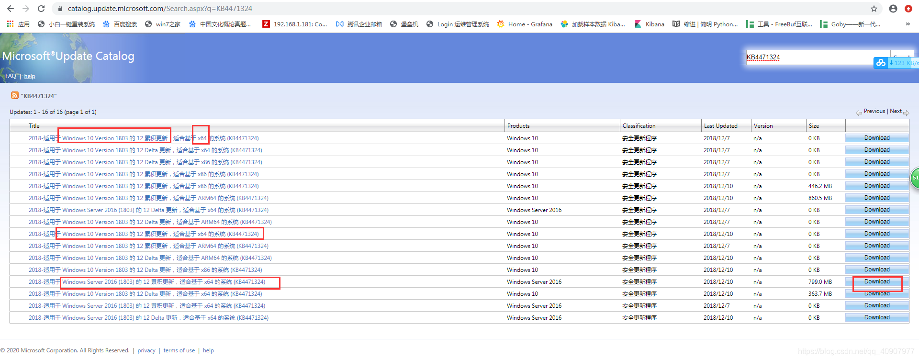Open Windows 10 累积更新 ARM64 link sized 860.5 MB
Image resolution: width=919 pixels, height=360 pixels.
point(148,198)
